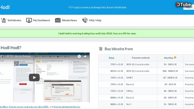Click the My Dashboard monitor icon
This screenshot has height=109, width=194.
(29, 20)
